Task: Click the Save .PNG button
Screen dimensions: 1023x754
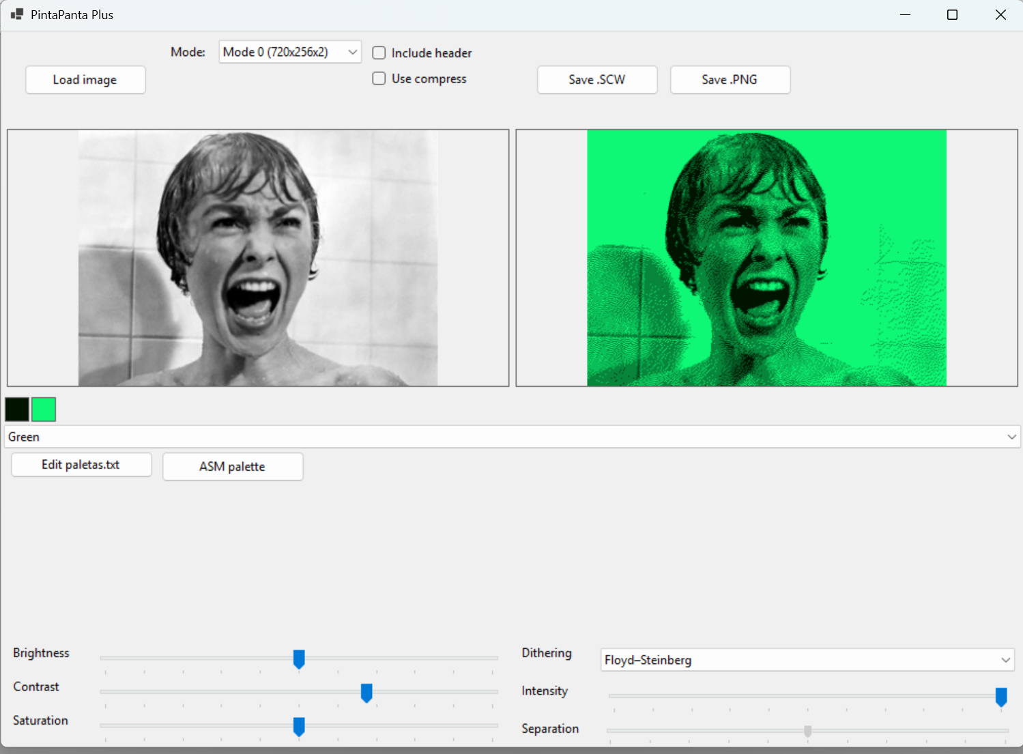Action: click(730, 80)
